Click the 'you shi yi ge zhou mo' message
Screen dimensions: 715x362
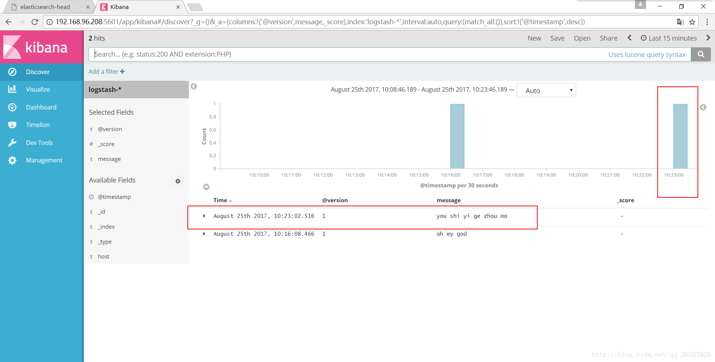472,216
